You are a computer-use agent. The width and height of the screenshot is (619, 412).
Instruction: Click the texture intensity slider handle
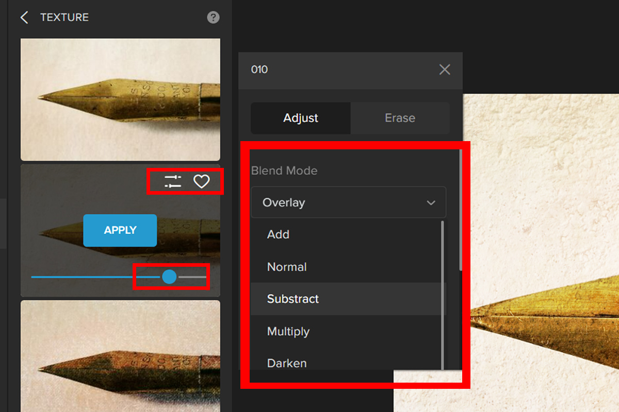coord(169,277)
